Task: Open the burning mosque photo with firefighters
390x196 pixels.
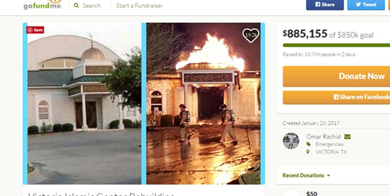Action: pyautogui.click(x=203, y=103)
